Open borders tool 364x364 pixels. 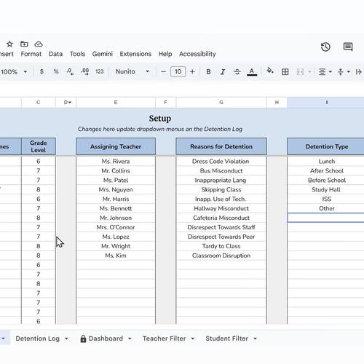pos(285,72)
